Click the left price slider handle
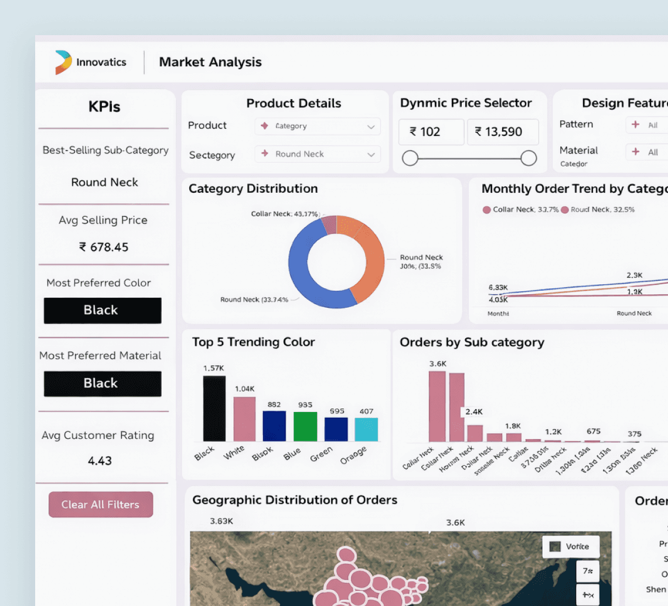The height and width of the screenshot is (606, 668). (x=410, y=158)
